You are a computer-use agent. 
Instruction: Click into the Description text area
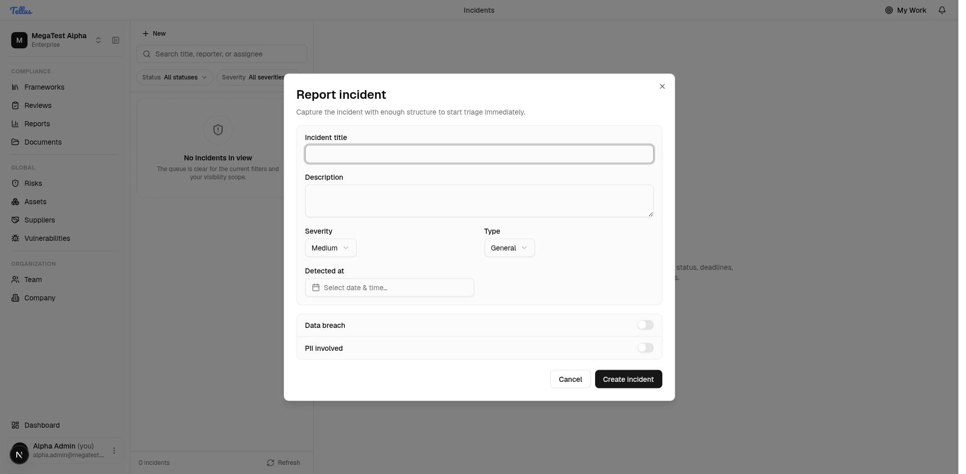(479, 201)
